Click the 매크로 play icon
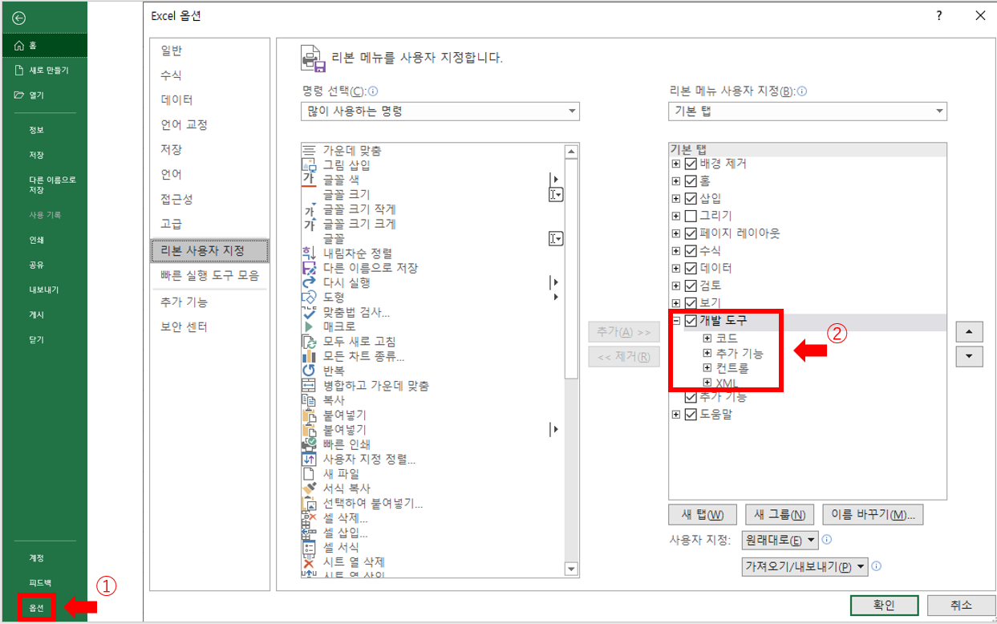 pyautogui.click(x=309, y=326)
